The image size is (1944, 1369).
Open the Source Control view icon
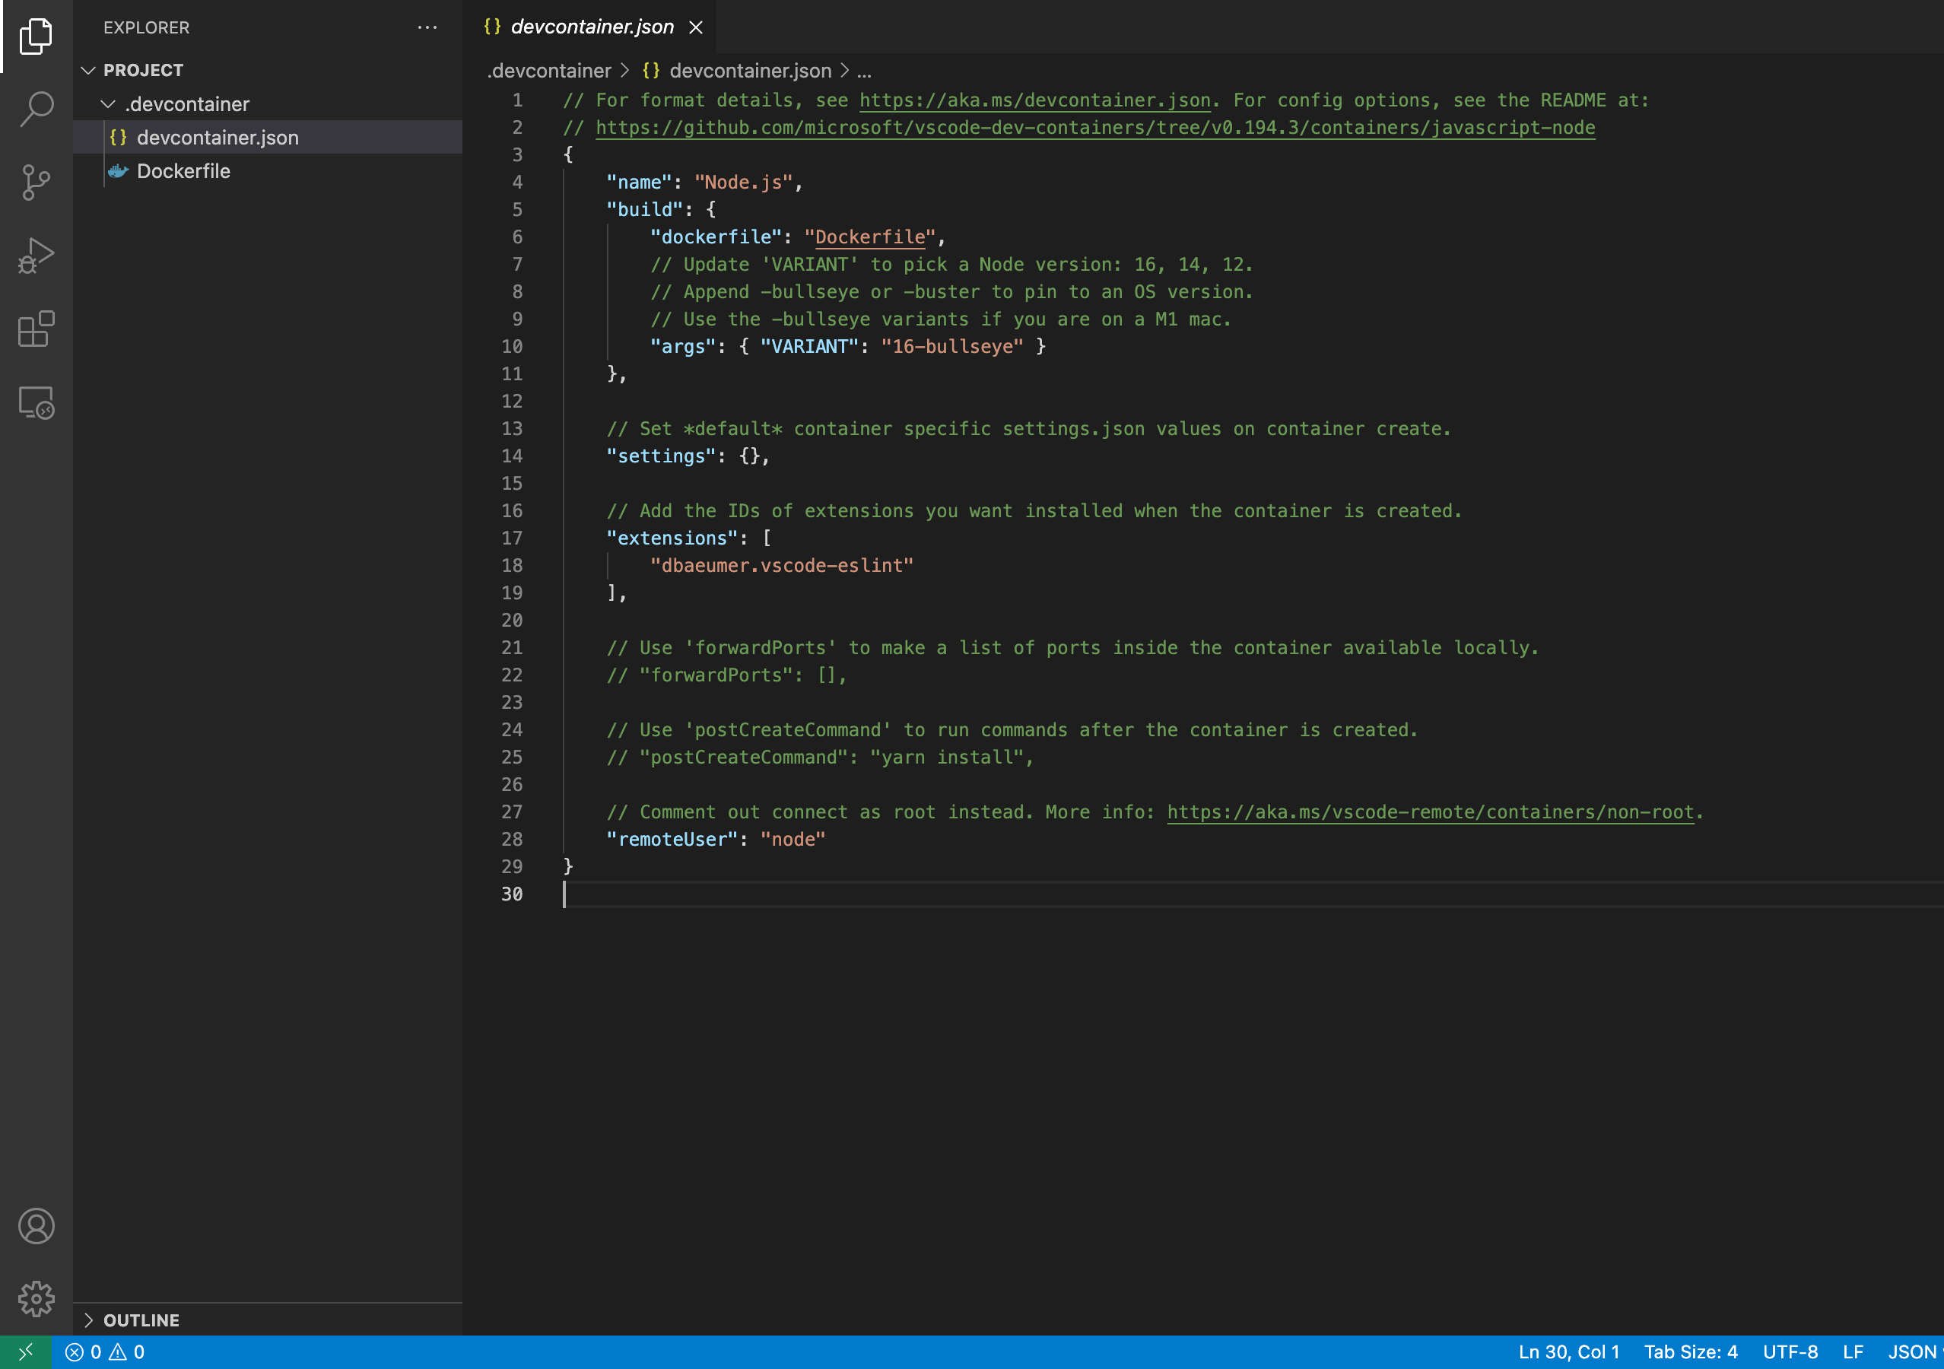click(36, 182)
